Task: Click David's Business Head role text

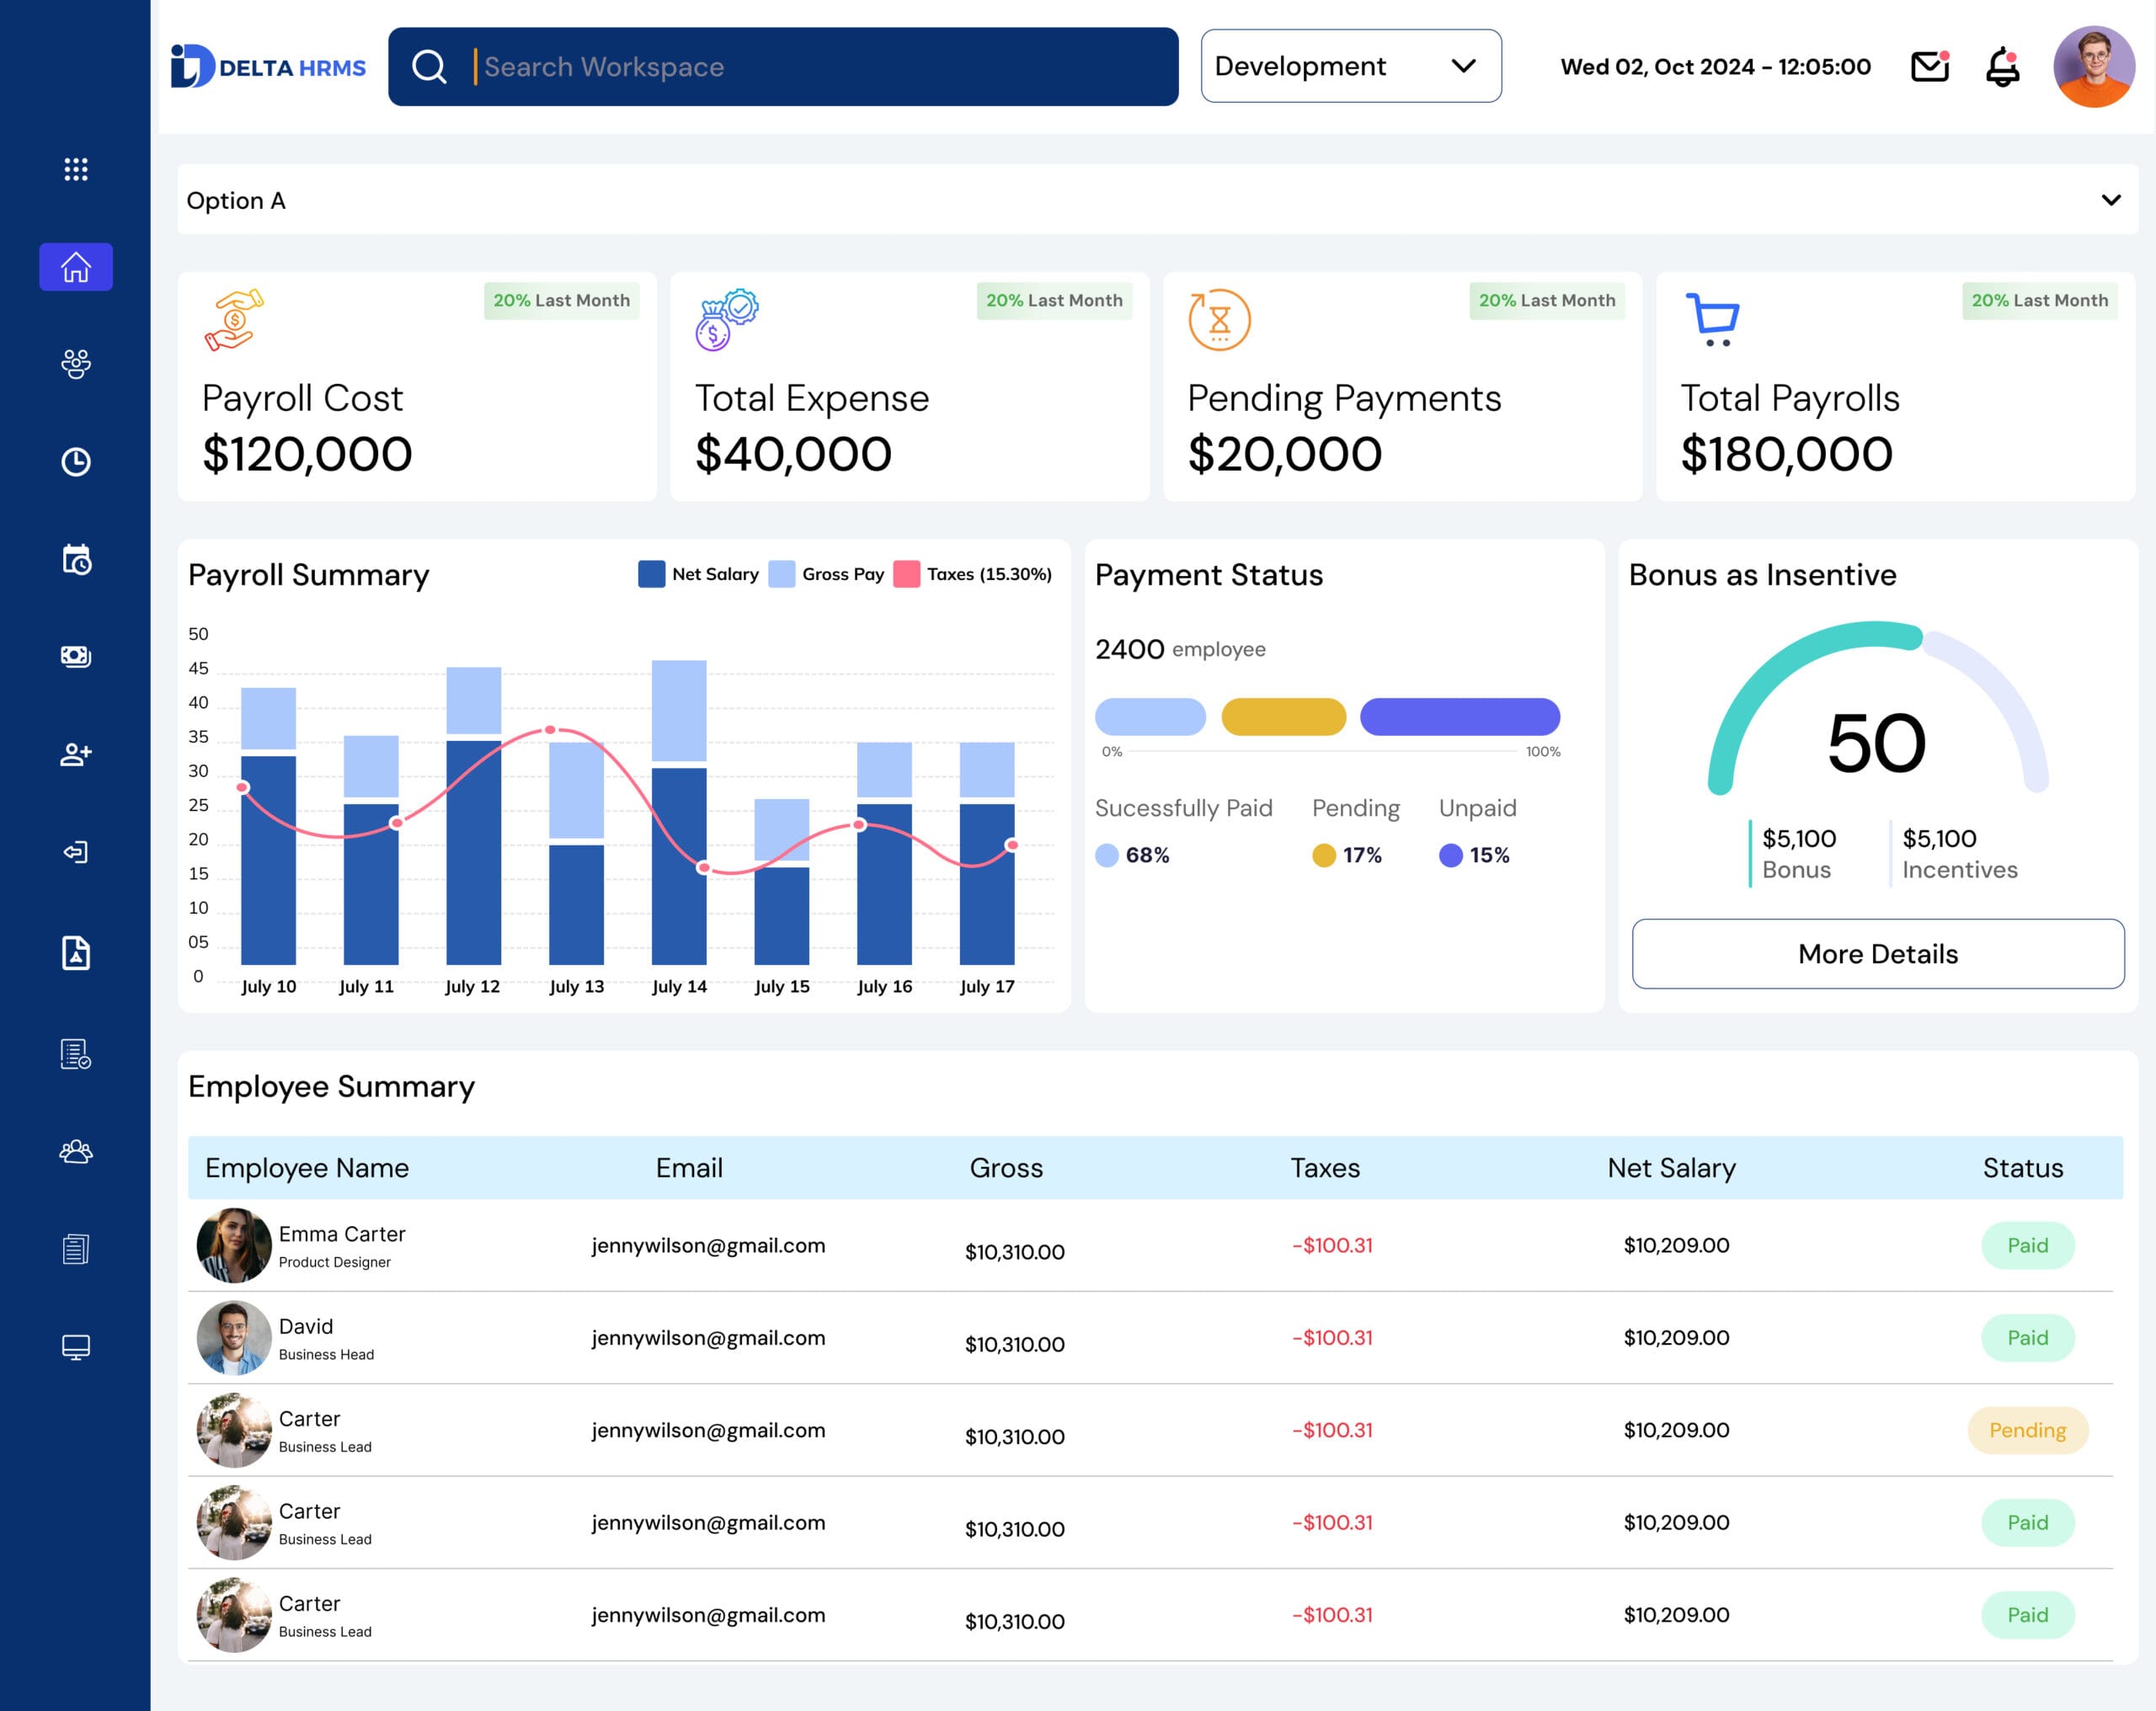Action: tap(326, 1354)
